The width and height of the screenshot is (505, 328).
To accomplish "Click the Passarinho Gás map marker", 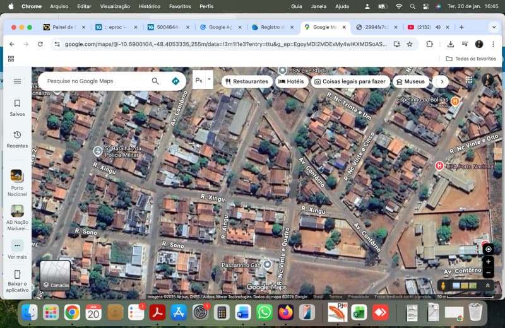I will coord(267,264).
